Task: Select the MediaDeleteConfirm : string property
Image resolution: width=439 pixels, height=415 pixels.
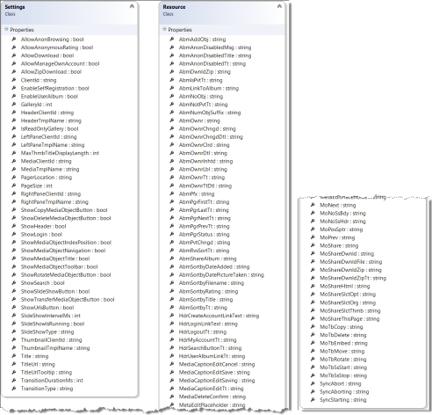Action: [212, 397]
